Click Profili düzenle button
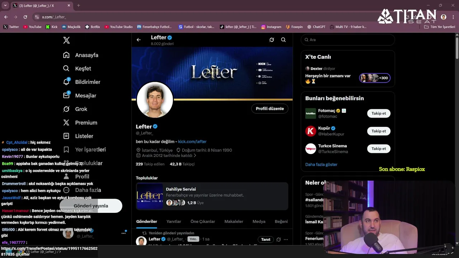 [270, 109]
